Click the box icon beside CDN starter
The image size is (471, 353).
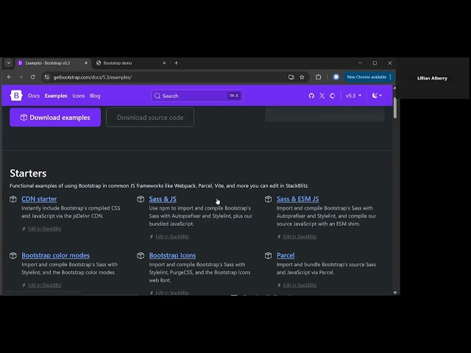tap(13, 199)
